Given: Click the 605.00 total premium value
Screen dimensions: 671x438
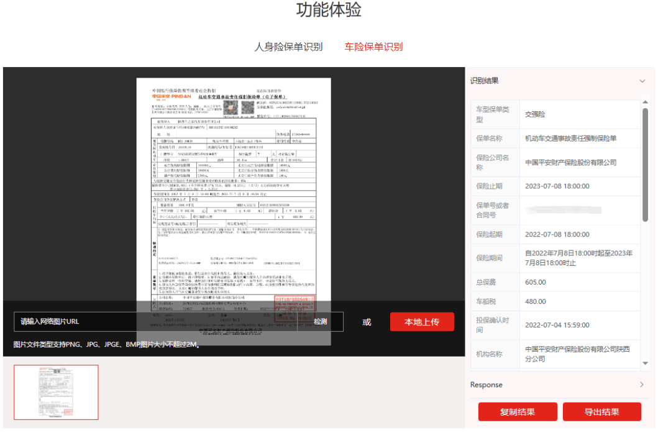Looking at the screenshot, I should (x=536, y=282).
